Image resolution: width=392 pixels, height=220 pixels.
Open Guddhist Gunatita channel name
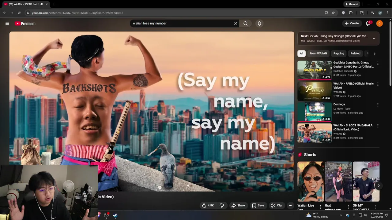pos(343,71)
